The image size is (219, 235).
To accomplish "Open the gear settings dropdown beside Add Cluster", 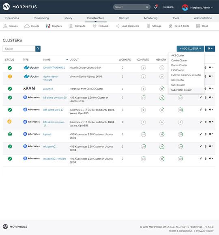I will pos(210,48).
